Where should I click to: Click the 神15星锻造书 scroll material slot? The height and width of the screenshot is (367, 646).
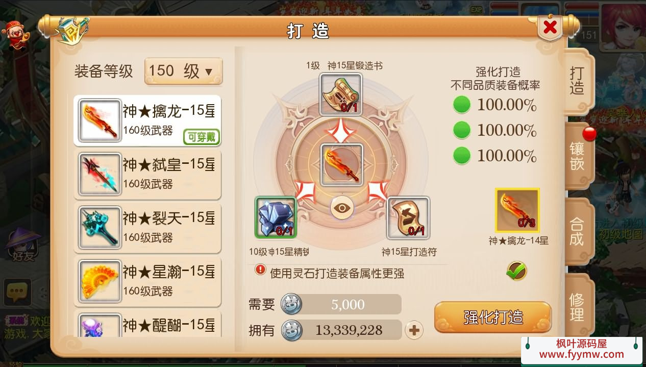(341, 94)
